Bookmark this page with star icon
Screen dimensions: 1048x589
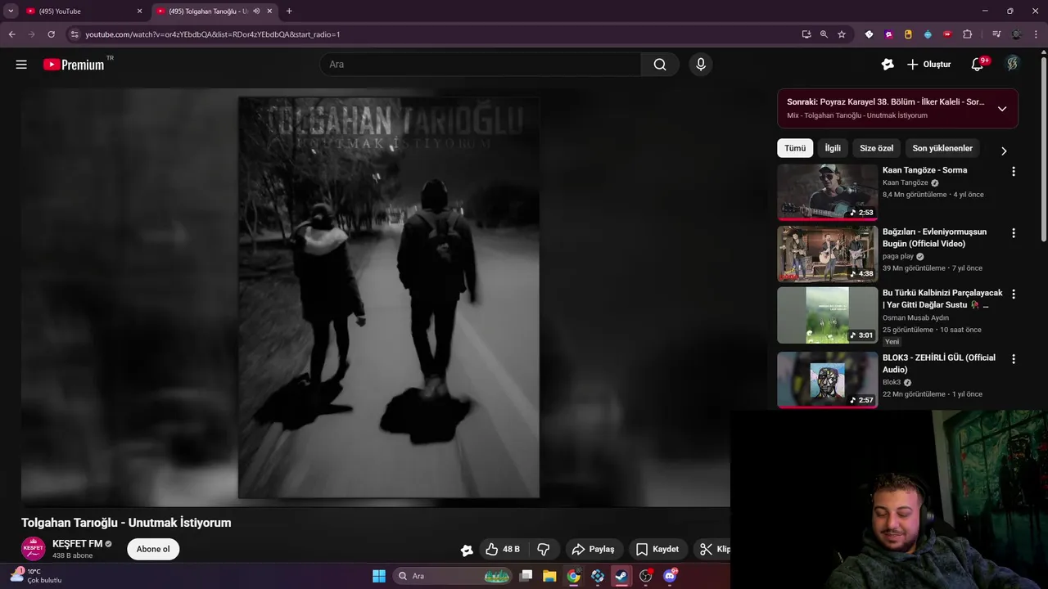[x=842, y=34]
